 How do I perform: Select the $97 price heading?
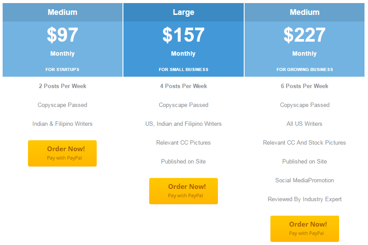click(x=63, y=35)
